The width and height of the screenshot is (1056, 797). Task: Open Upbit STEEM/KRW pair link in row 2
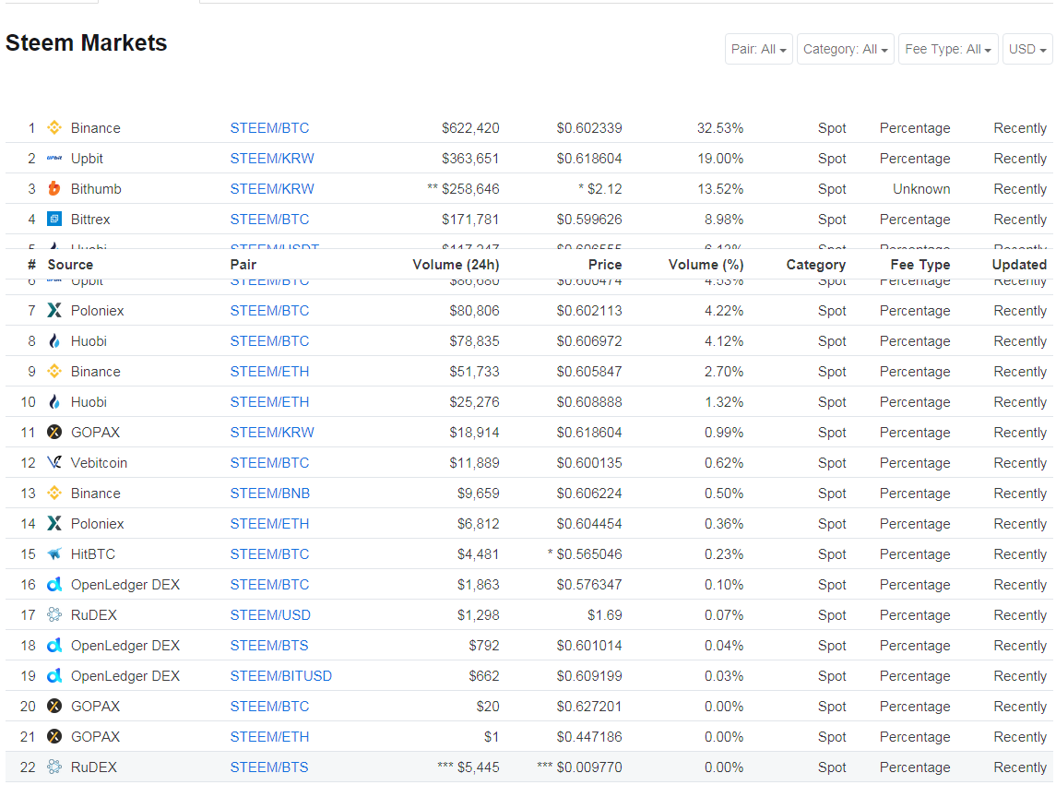(272, 159)
